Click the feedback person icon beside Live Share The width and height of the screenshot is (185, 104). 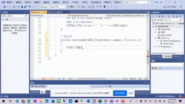click(x=181, y=7)
